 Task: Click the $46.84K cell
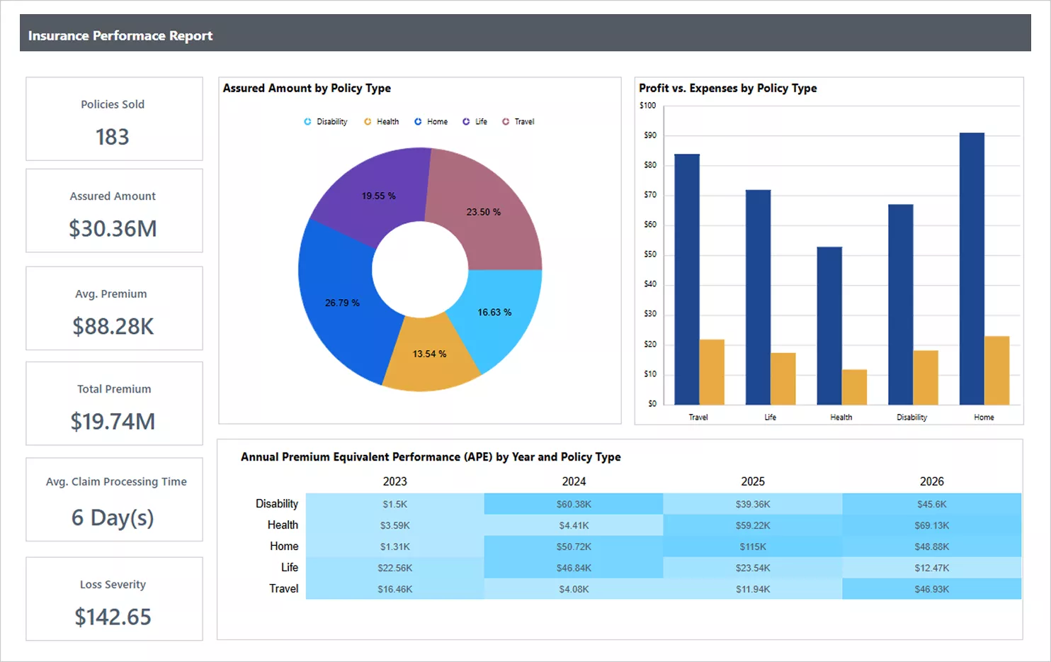574,568
